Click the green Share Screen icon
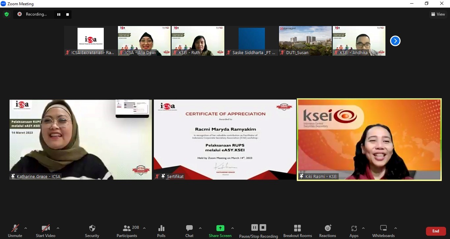The image size is (450, 239). 220,228
